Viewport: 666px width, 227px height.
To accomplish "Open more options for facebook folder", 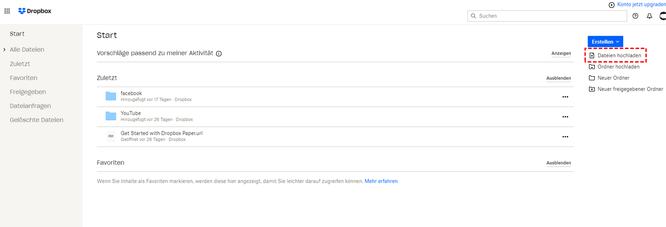I will (x=565, y=97).
